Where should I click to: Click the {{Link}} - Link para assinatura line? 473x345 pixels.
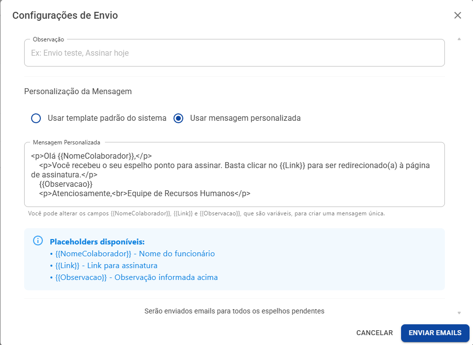click(x=104, y=266)
